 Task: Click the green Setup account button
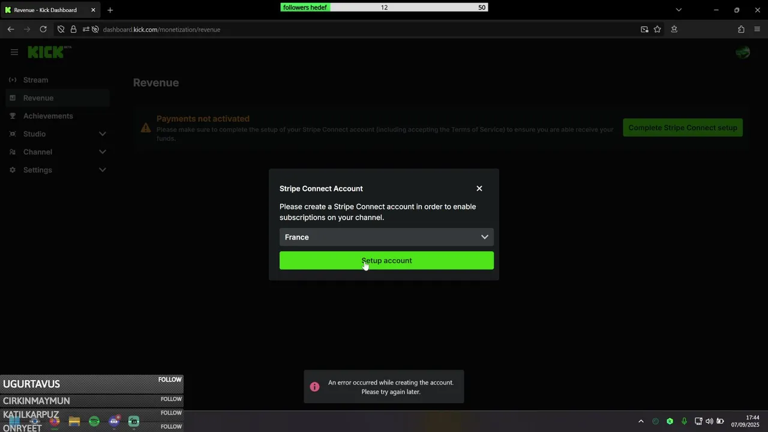point(386,260)
